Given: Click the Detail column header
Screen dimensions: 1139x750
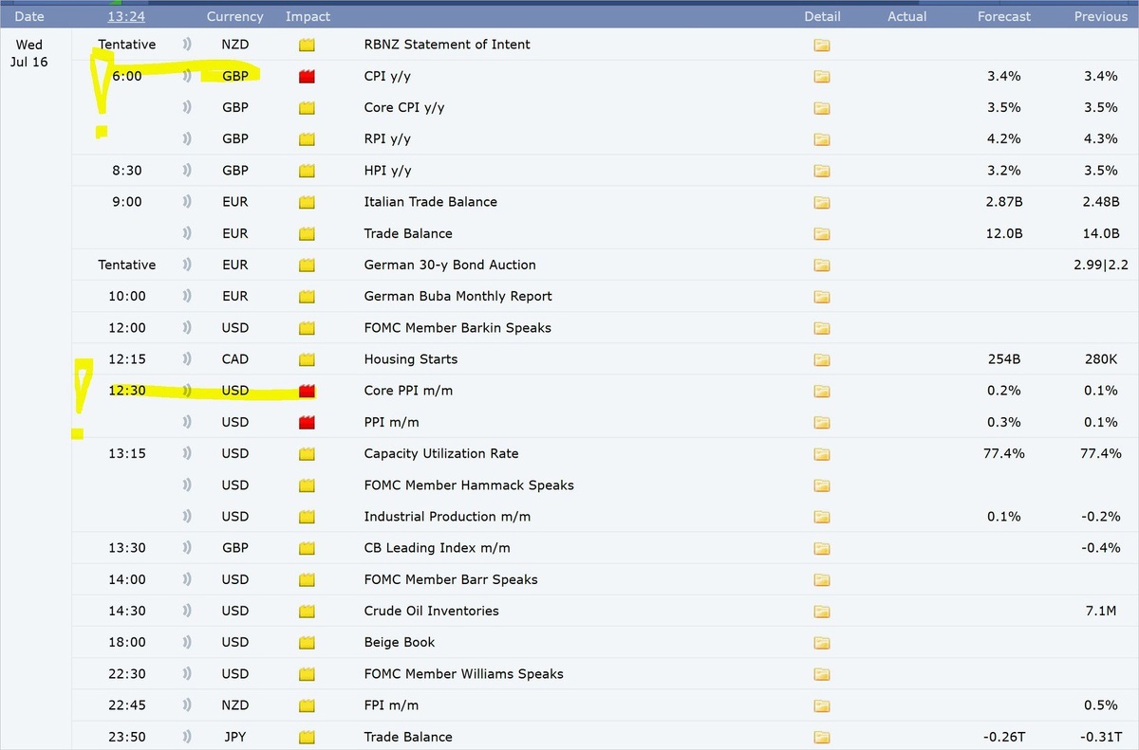Looking at the screenshot, I should coord(822,16).
